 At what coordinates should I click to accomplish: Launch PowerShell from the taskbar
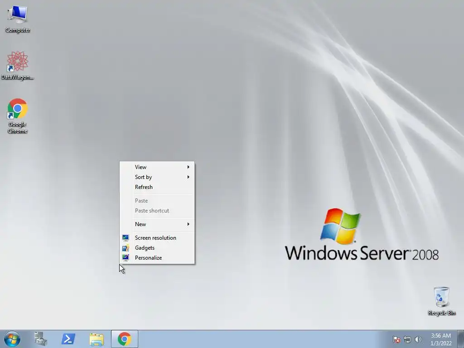click(68, 339)
